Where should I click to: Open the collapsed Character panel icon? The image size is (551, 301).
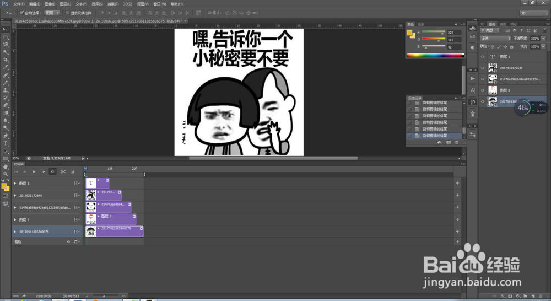472,90
